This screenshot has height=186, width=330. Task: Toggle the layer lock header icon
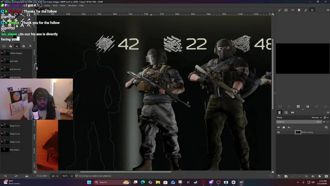[x=284, y=127]
